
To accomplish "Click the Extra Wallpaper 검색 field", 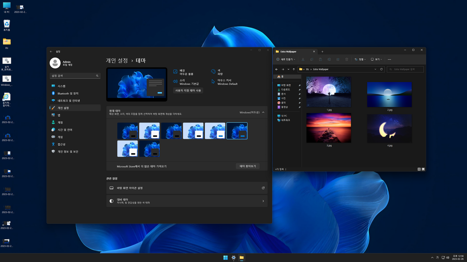I will [x=405, y=69].
